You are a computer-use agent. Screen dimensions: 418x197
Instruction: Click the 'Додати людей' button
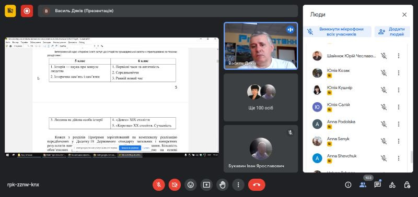click(392, 32)
